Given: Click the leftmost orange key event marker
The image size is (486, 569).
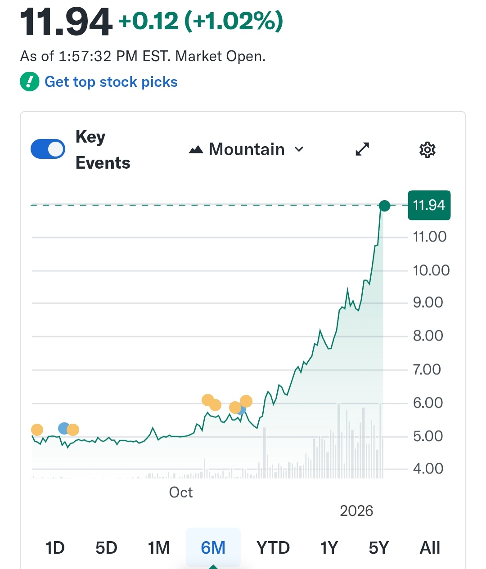Looking at the screenshot, I should point(37,430).
